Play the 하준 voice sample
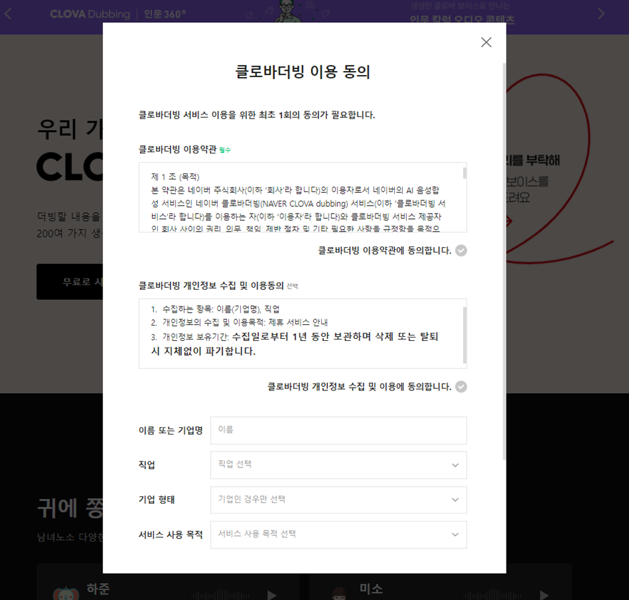 (x=272, y=595)
